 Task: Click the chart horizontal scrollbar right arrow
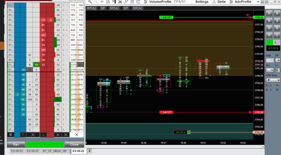pos(263,147)
